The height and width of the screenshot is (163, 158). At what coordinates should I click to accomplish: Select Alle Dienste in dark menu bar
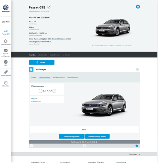click(43, 55)
